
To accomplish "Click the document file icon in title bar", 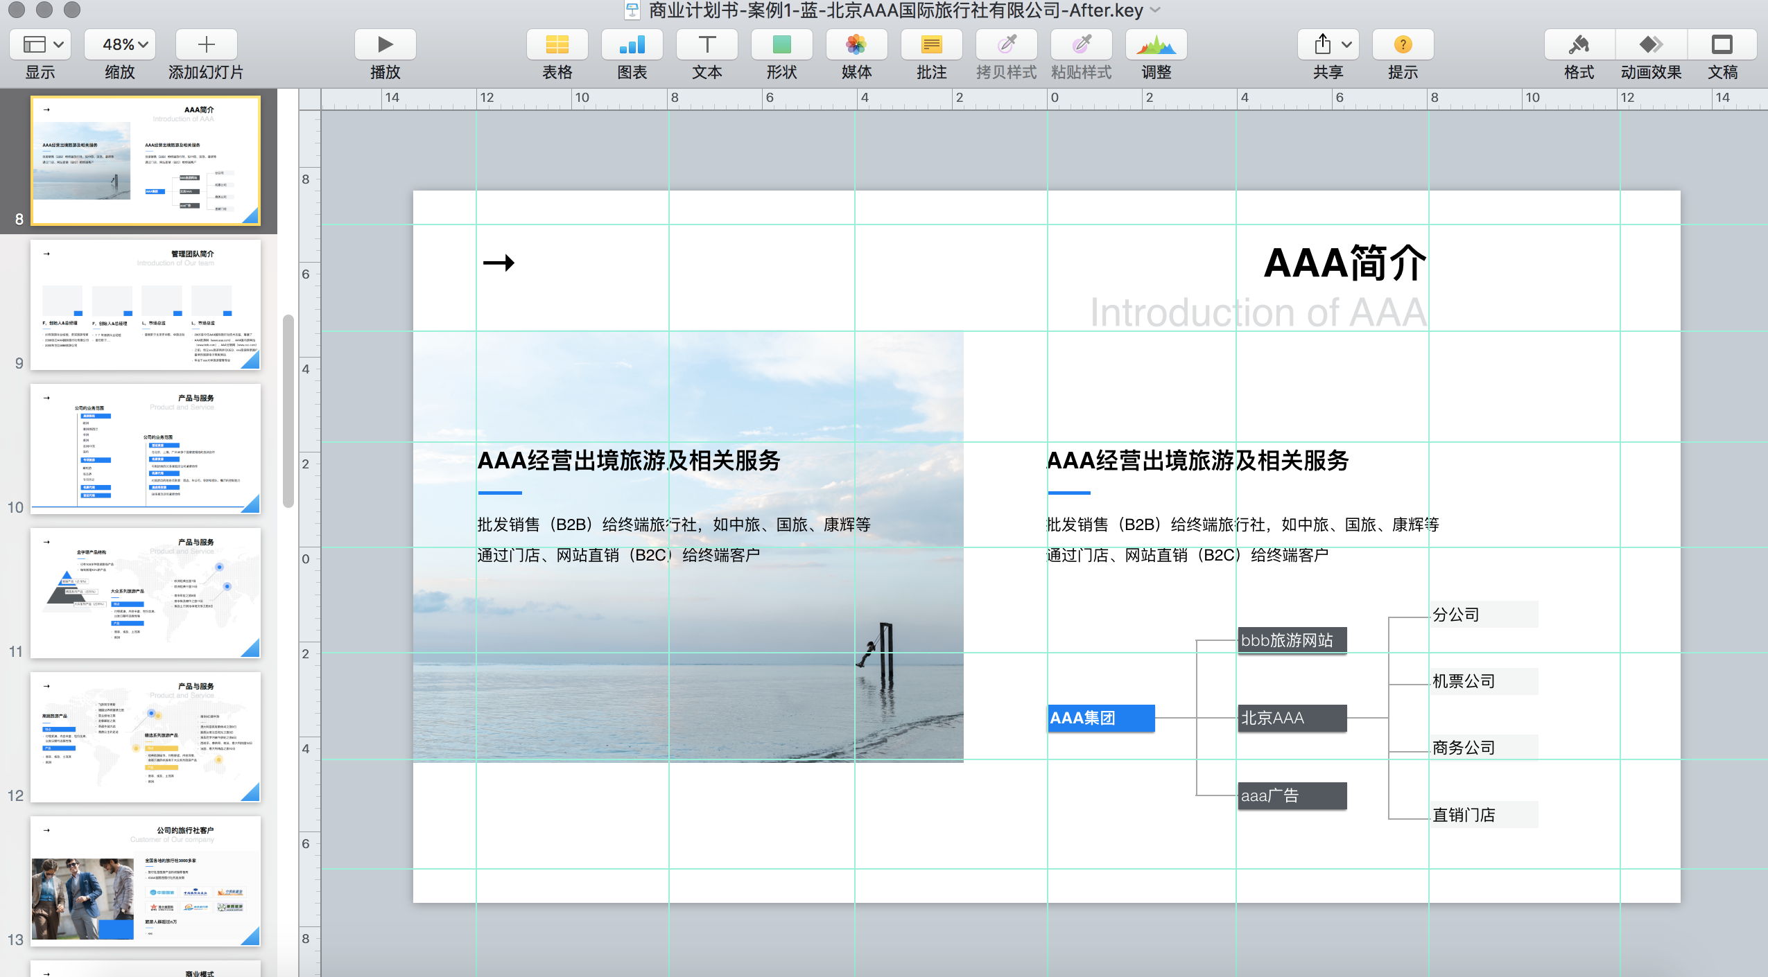I will (632, 10).
